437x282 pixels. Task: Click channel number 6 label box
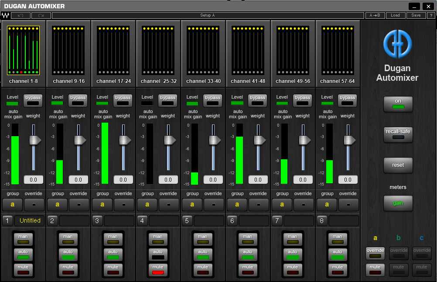coord(232,220)
